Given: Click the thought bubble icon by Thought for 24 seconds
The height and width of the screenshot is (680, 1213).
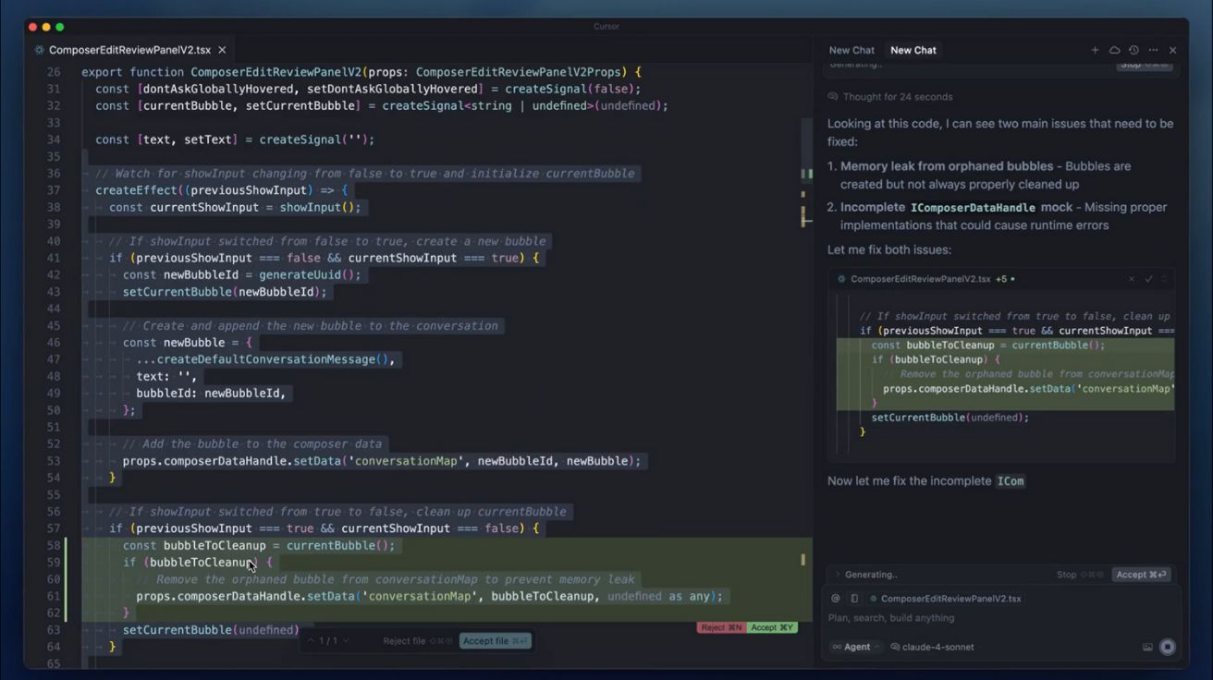Looking at the screenshot, I should coord(833,97).
